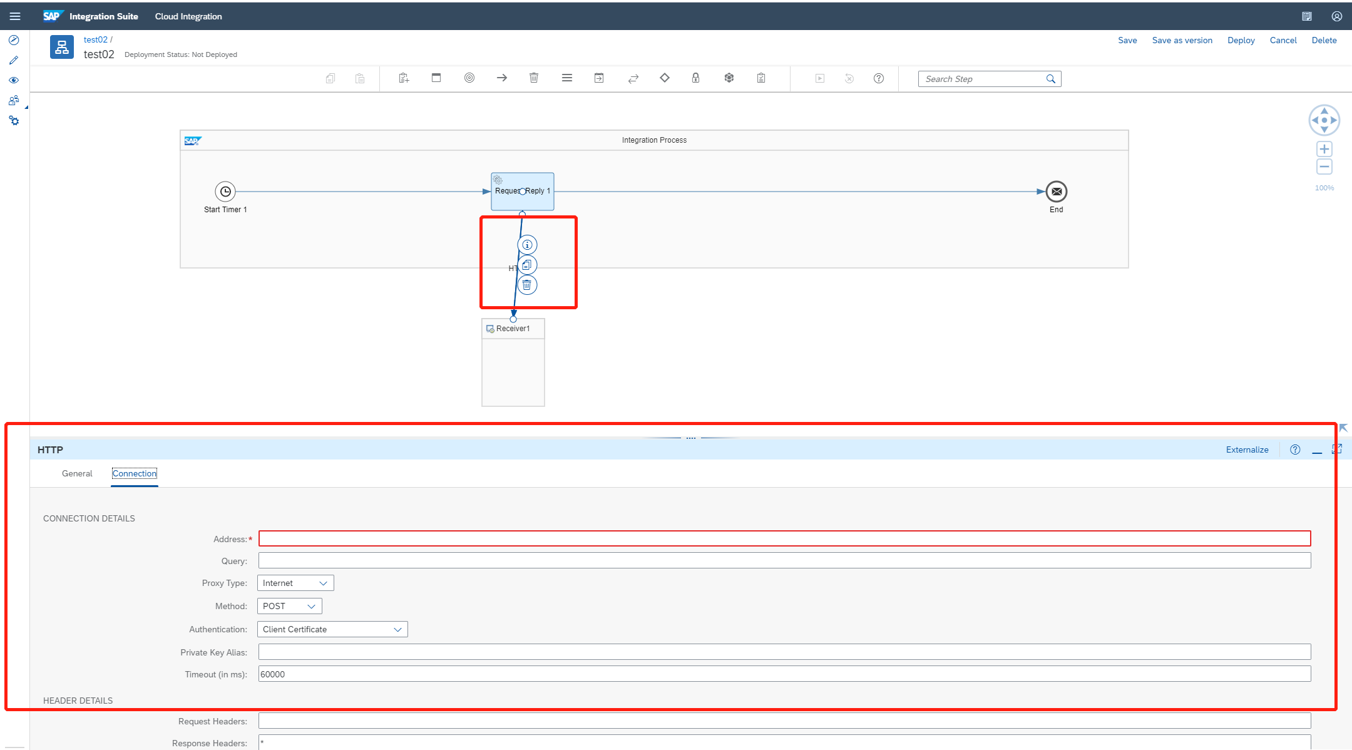Maximize the HTTP properties panel
This screenshot has height=750, width=1352.
coord(1337,449)
